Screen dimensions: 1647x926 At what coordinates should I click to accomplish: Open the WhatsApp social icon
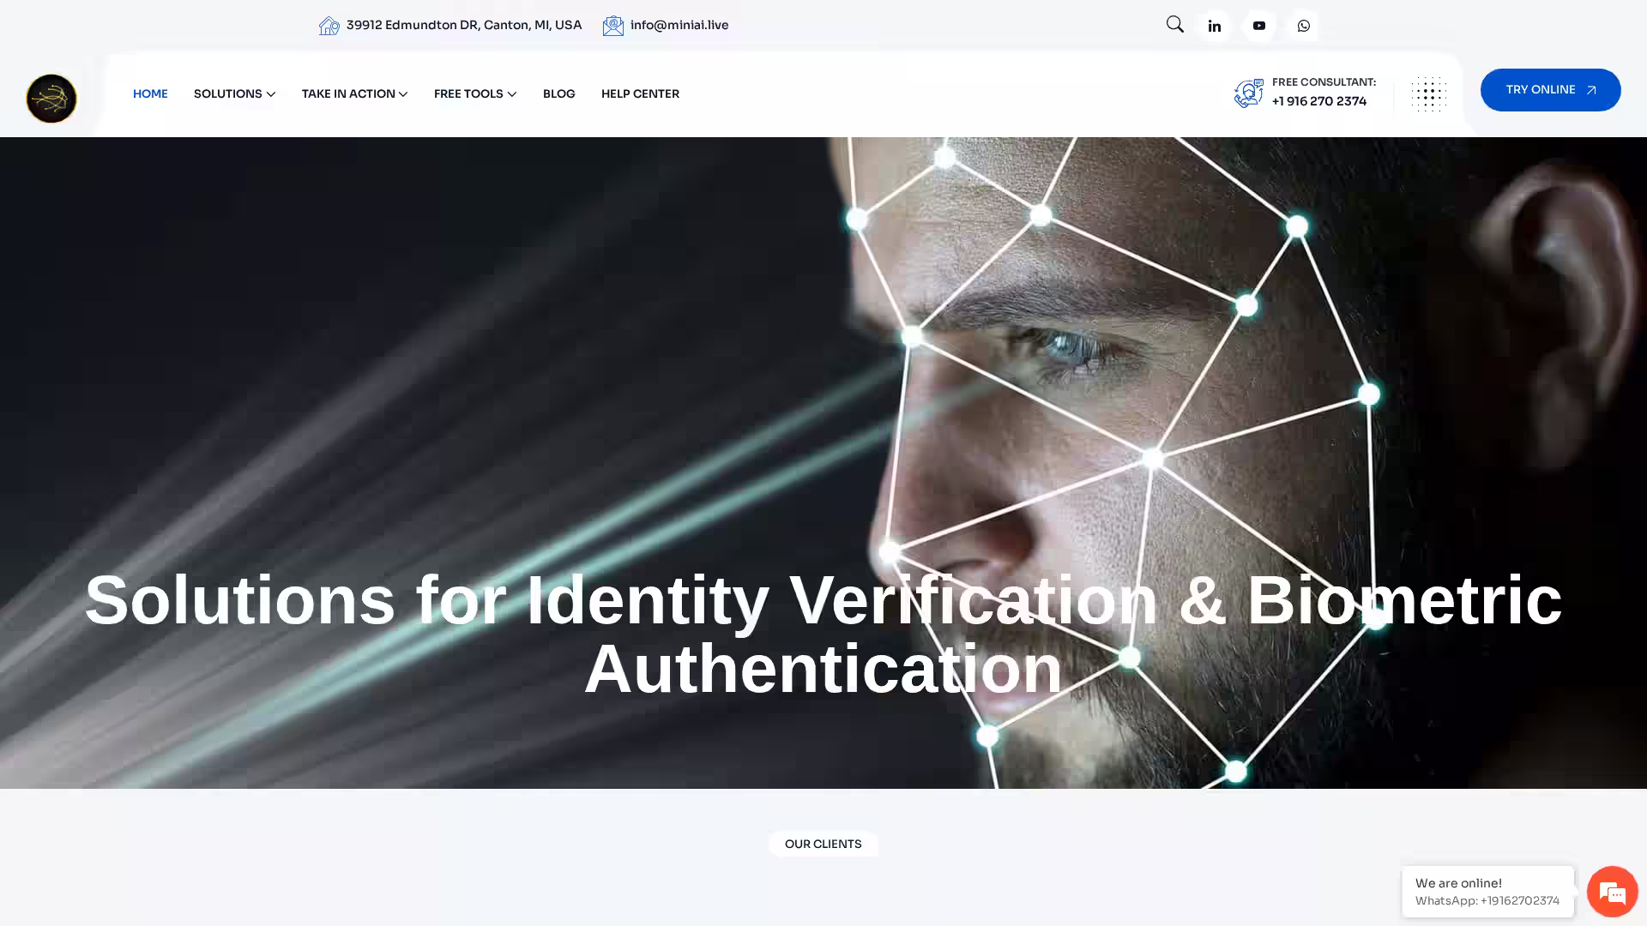[1304, 26]
